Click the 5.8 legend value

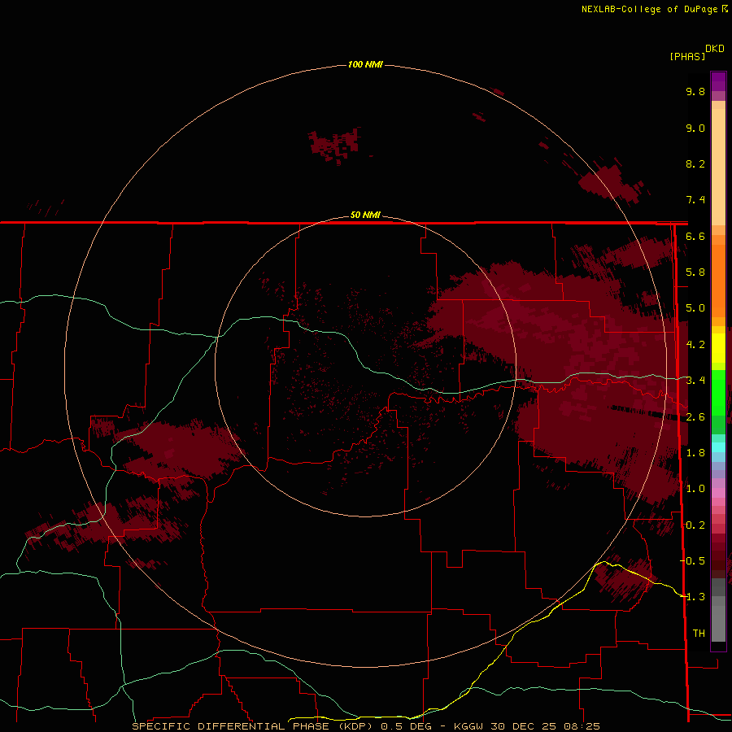[x=695, y=272]
